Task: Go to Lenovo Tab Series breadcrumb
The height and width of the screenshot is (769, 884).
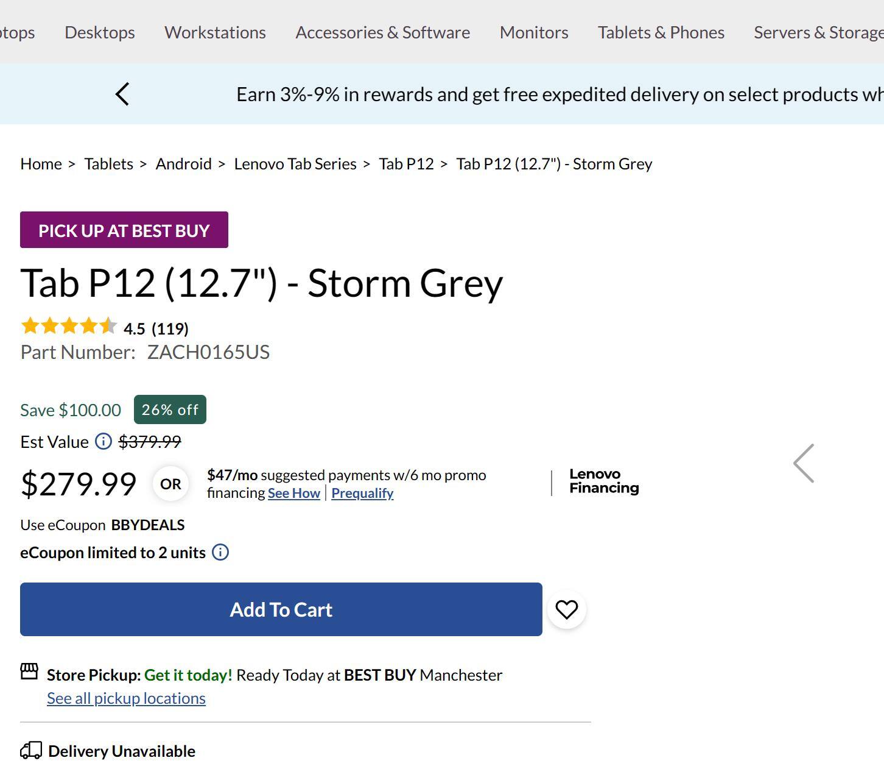Action: pos(295,164)
